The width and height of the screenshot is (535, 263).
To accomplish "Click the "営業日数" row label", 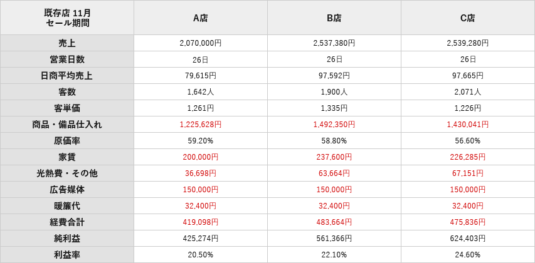I will click(67, 59).
